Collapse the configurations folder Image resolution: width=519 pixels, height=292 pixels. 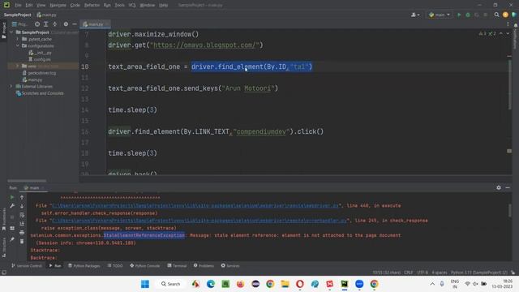click(18, 45)
